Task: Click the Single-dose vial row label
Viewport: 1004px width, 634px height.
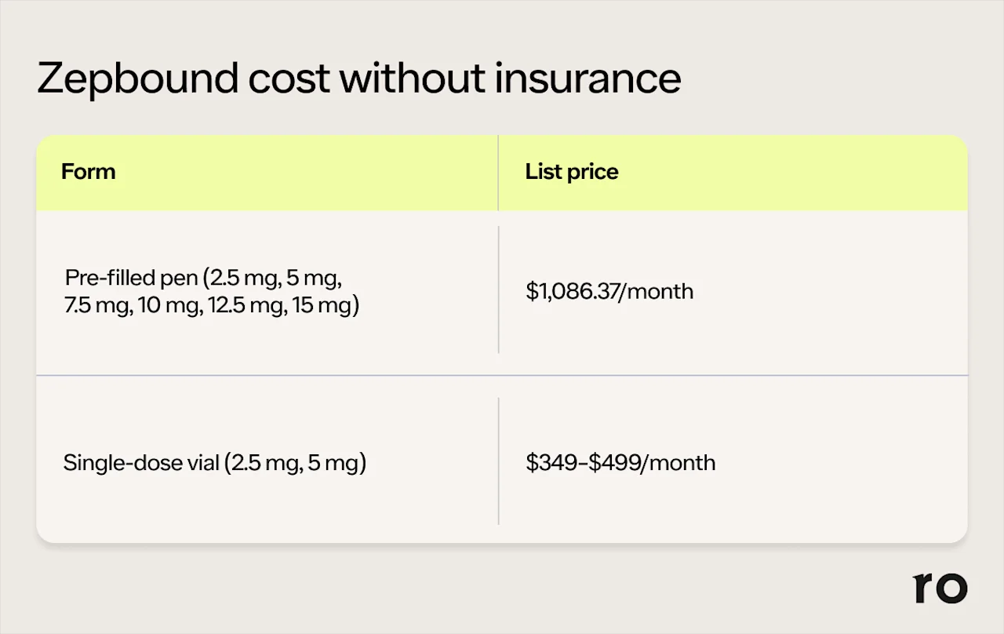Action: (214, 463)
